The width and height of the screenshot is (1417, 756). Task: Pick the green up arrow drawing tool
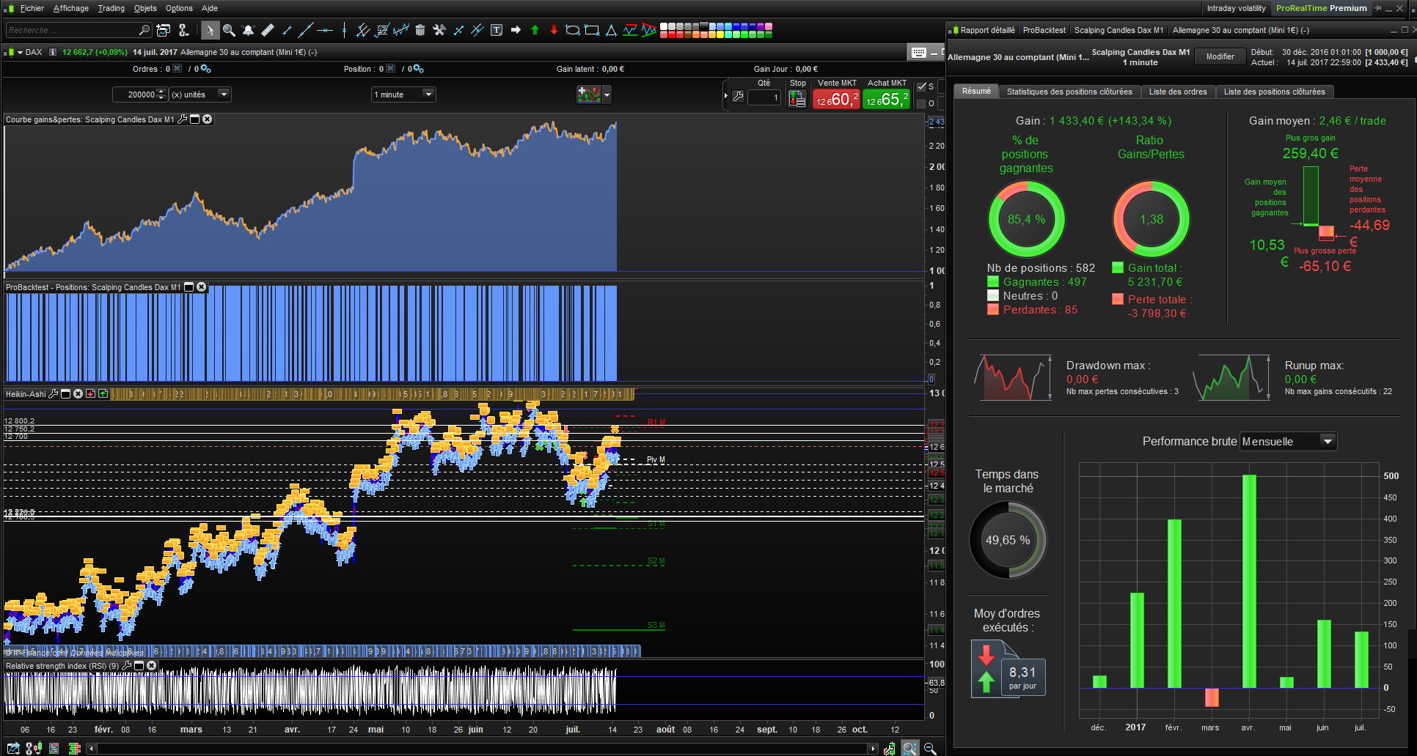tap(535, 30)
